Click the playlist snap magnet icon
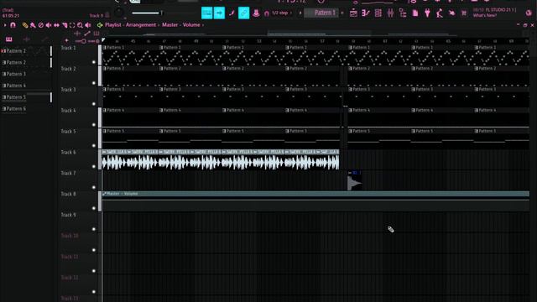This screenshot has width=537, height=302. coord(13,25)
